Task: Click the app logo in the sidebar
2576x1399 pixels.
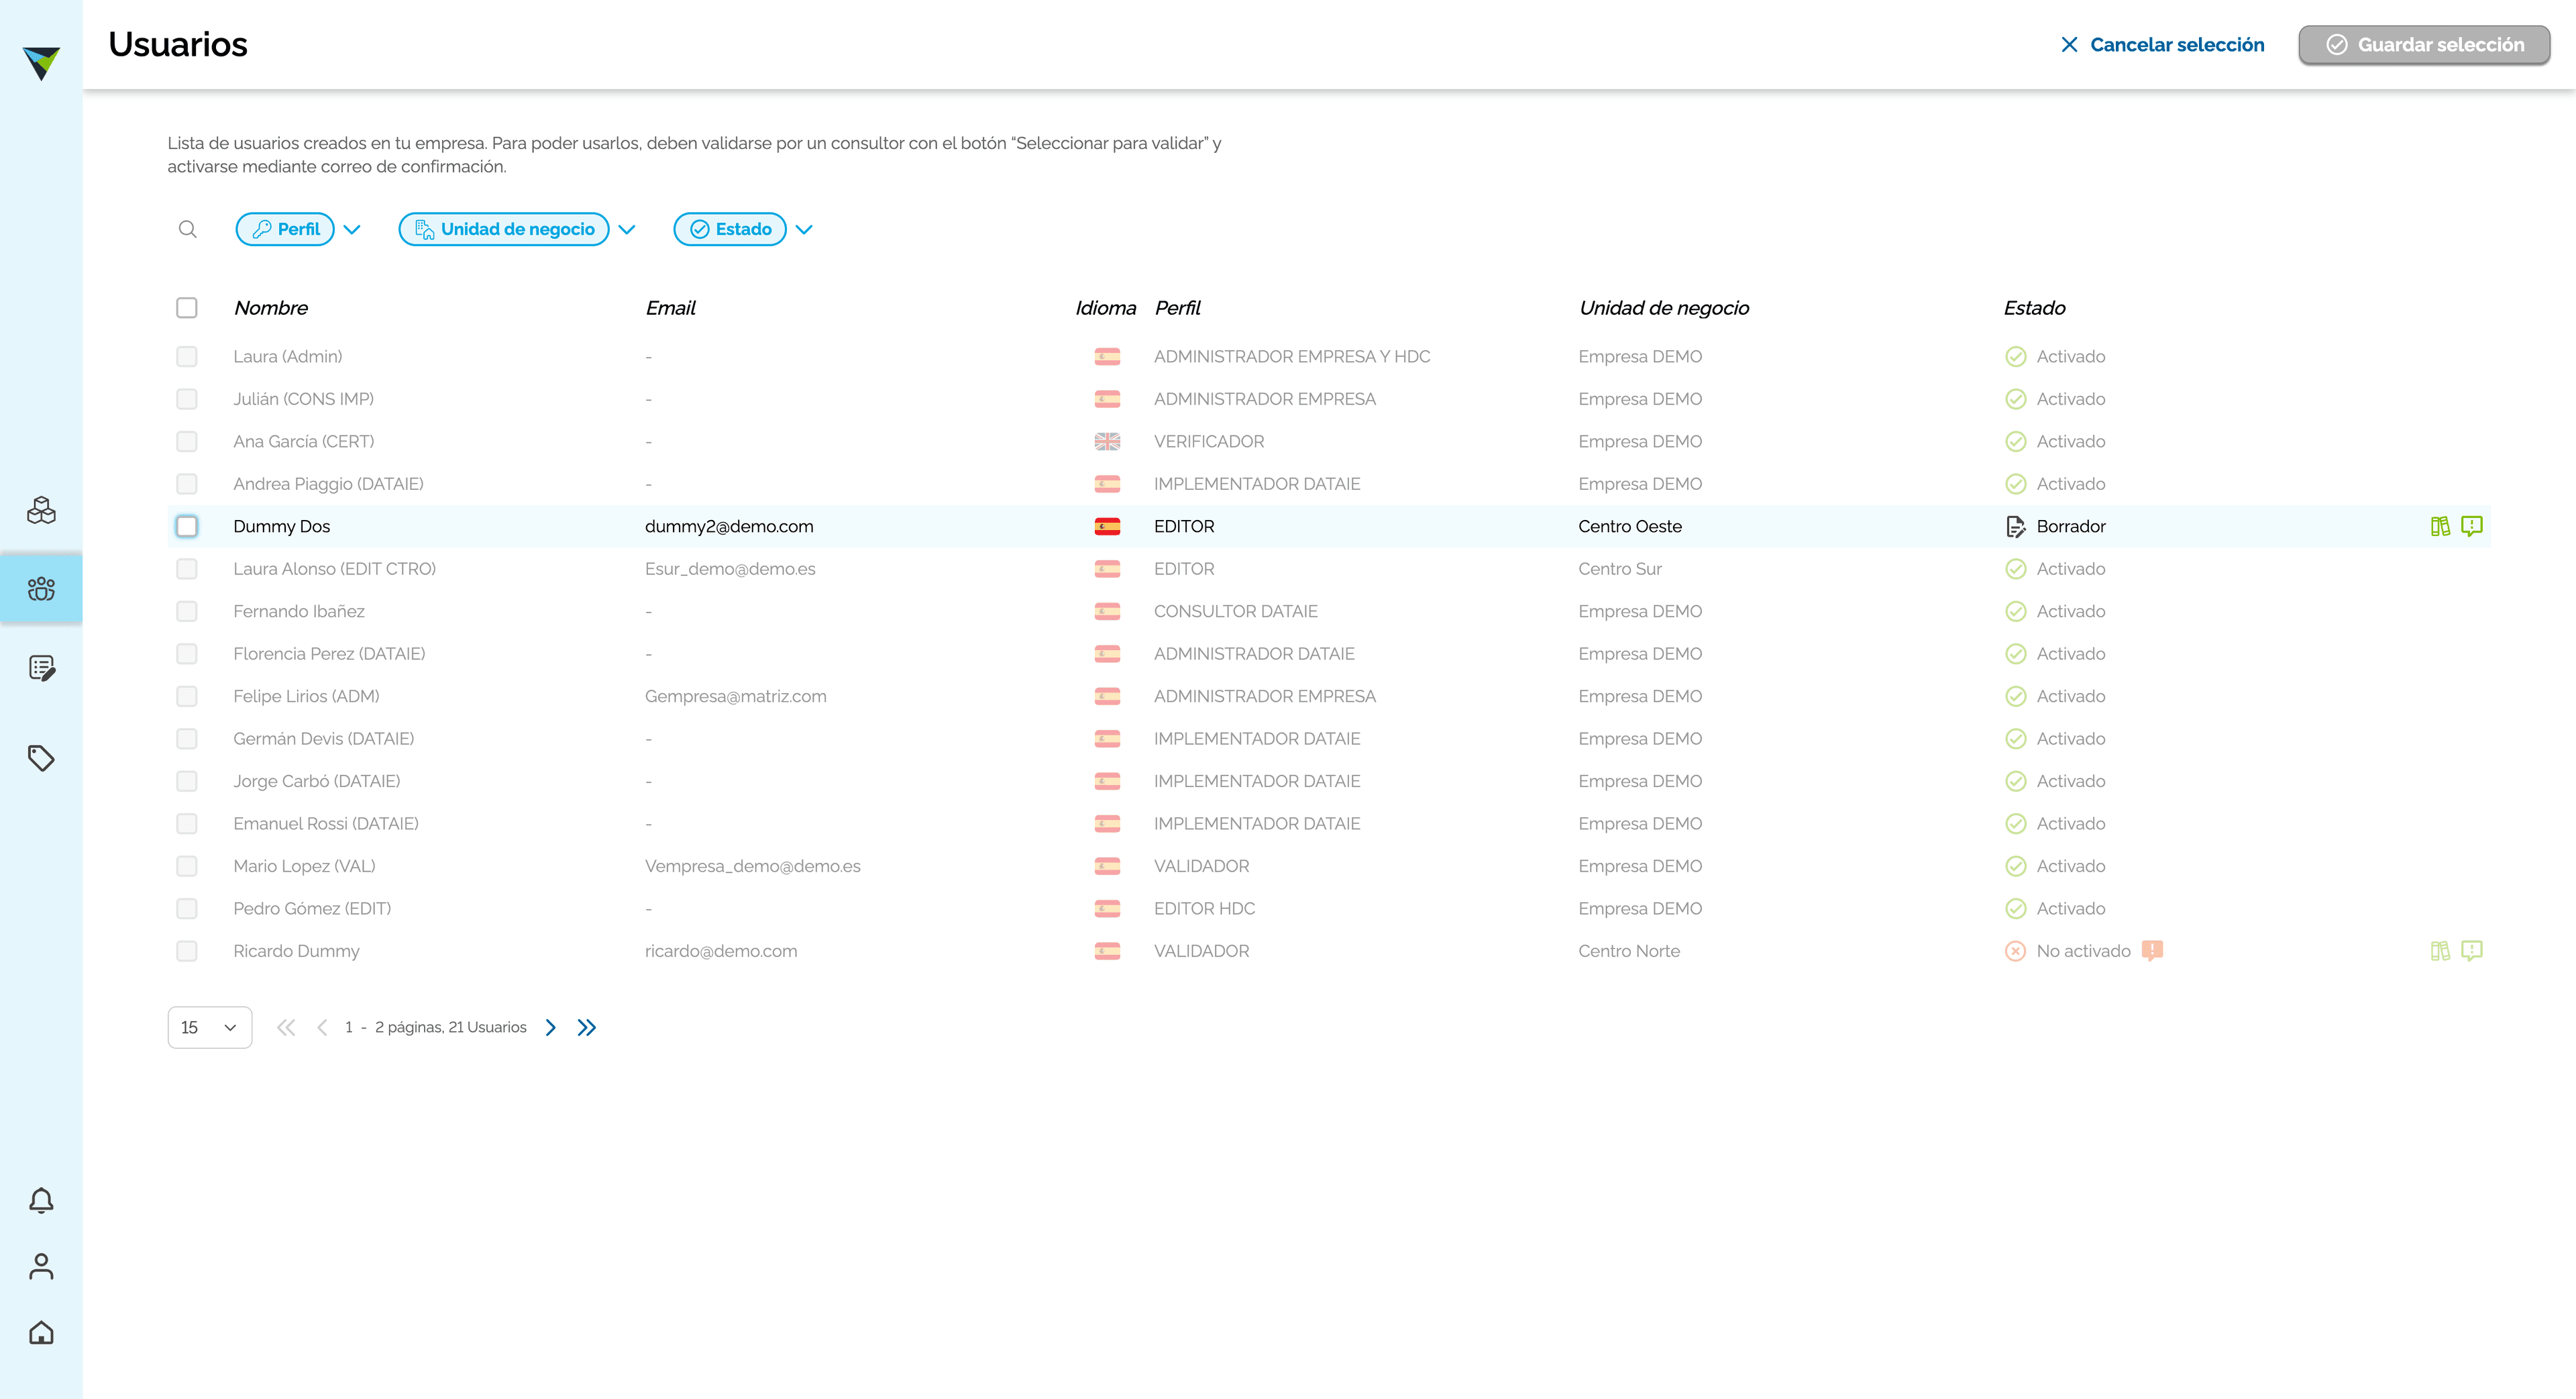Action: tap(41, 63)
